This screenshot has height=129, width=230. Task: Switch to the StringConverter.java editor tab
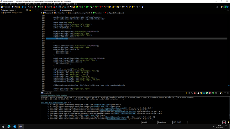click(50, 10)
